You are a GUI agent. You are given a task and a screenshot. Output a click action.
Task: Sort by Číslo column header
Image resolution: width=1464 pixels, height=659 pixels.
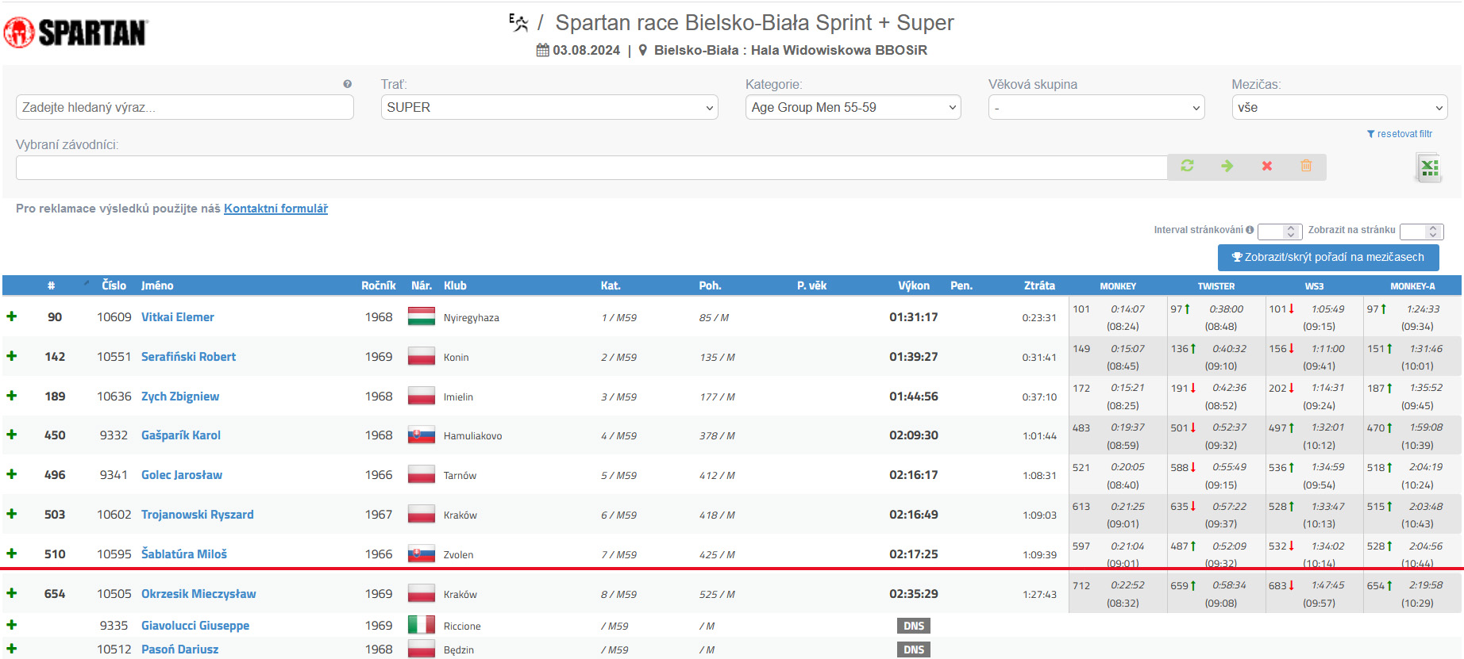click(114, 285)
